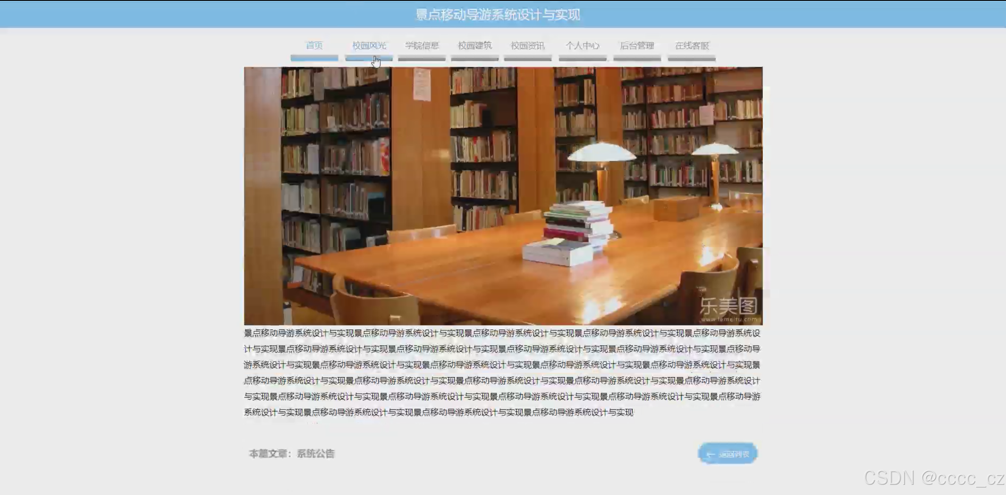This screenshot has height=495, width=1006.
Task: Go to the 校园风光 tab
Action: 369,45
